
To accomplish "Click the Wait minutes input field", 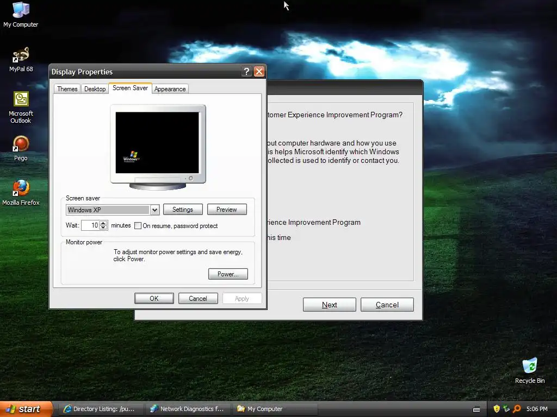I will click(90, 225).
